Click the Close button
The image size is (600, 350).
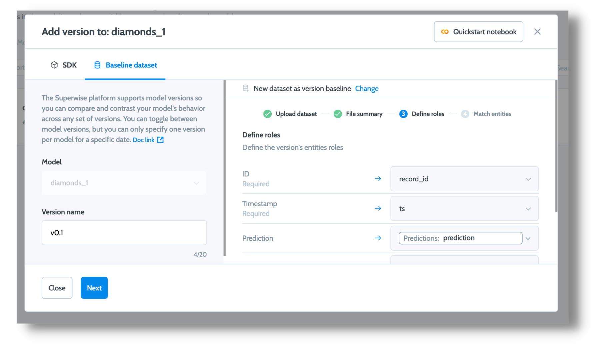tap(57, 288)
